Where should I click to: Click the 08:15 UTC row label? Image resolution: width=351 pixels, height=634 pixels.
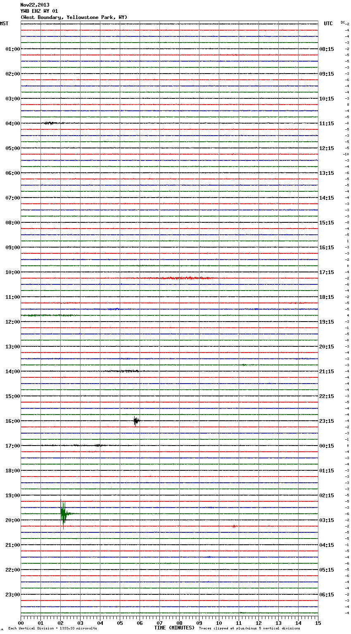327,49
